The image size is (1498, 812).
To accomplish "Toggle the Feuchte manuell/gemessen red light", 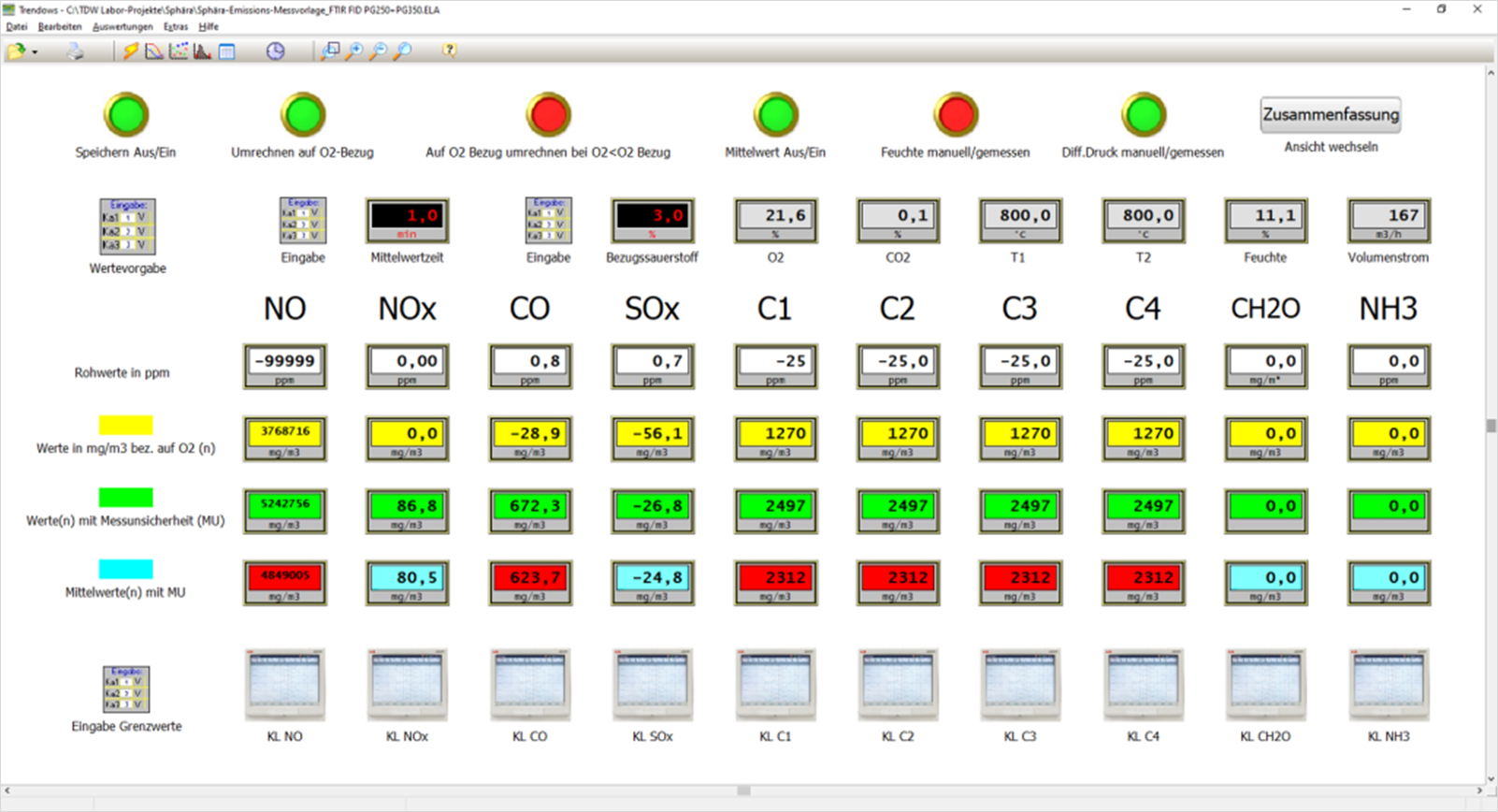I will click(x=955, y=115).
